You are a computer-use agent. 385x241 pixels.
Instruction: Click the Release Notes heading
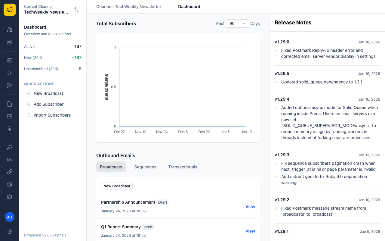click(x=293, y=23)
